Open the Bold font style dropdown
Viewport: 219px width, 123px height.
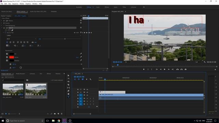(21, 39)
